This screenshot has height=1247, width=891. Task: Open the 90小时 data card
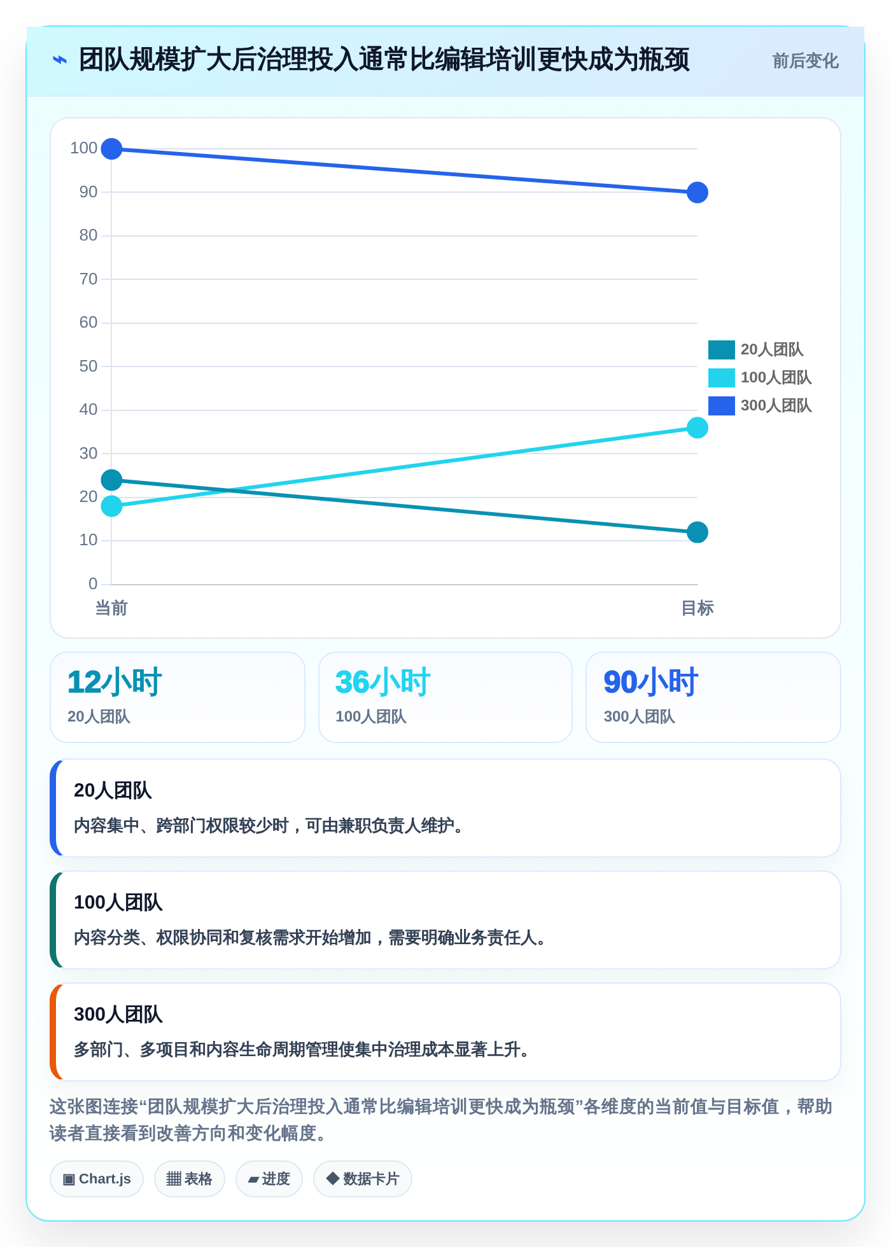(x=713, y=697)
